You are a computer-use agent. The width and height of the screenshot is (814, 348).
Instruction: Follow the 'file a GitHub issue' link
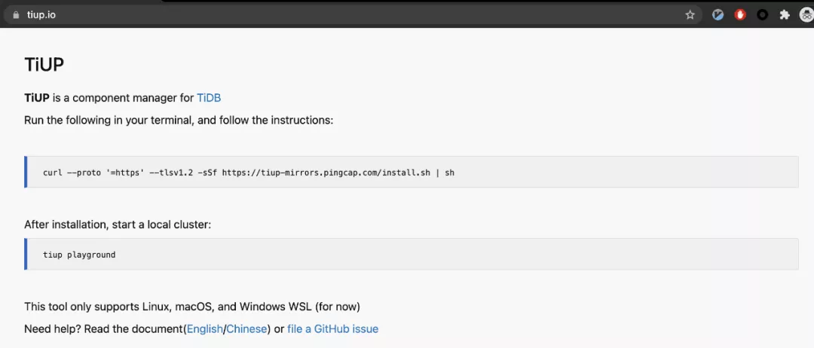pos(332,329)
